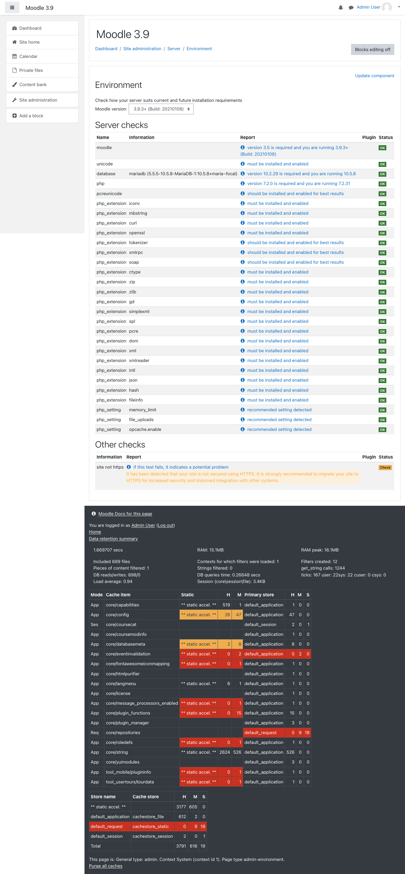Image resolution: width=405 pixels, height=874 pixels.
Task: Open the messages speech bubble icon
Action: 351,7
